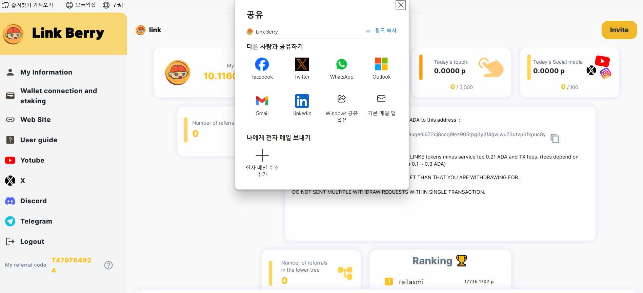Click Today's touch hand icon
643x293 pixels.
[x=491, y=67]
